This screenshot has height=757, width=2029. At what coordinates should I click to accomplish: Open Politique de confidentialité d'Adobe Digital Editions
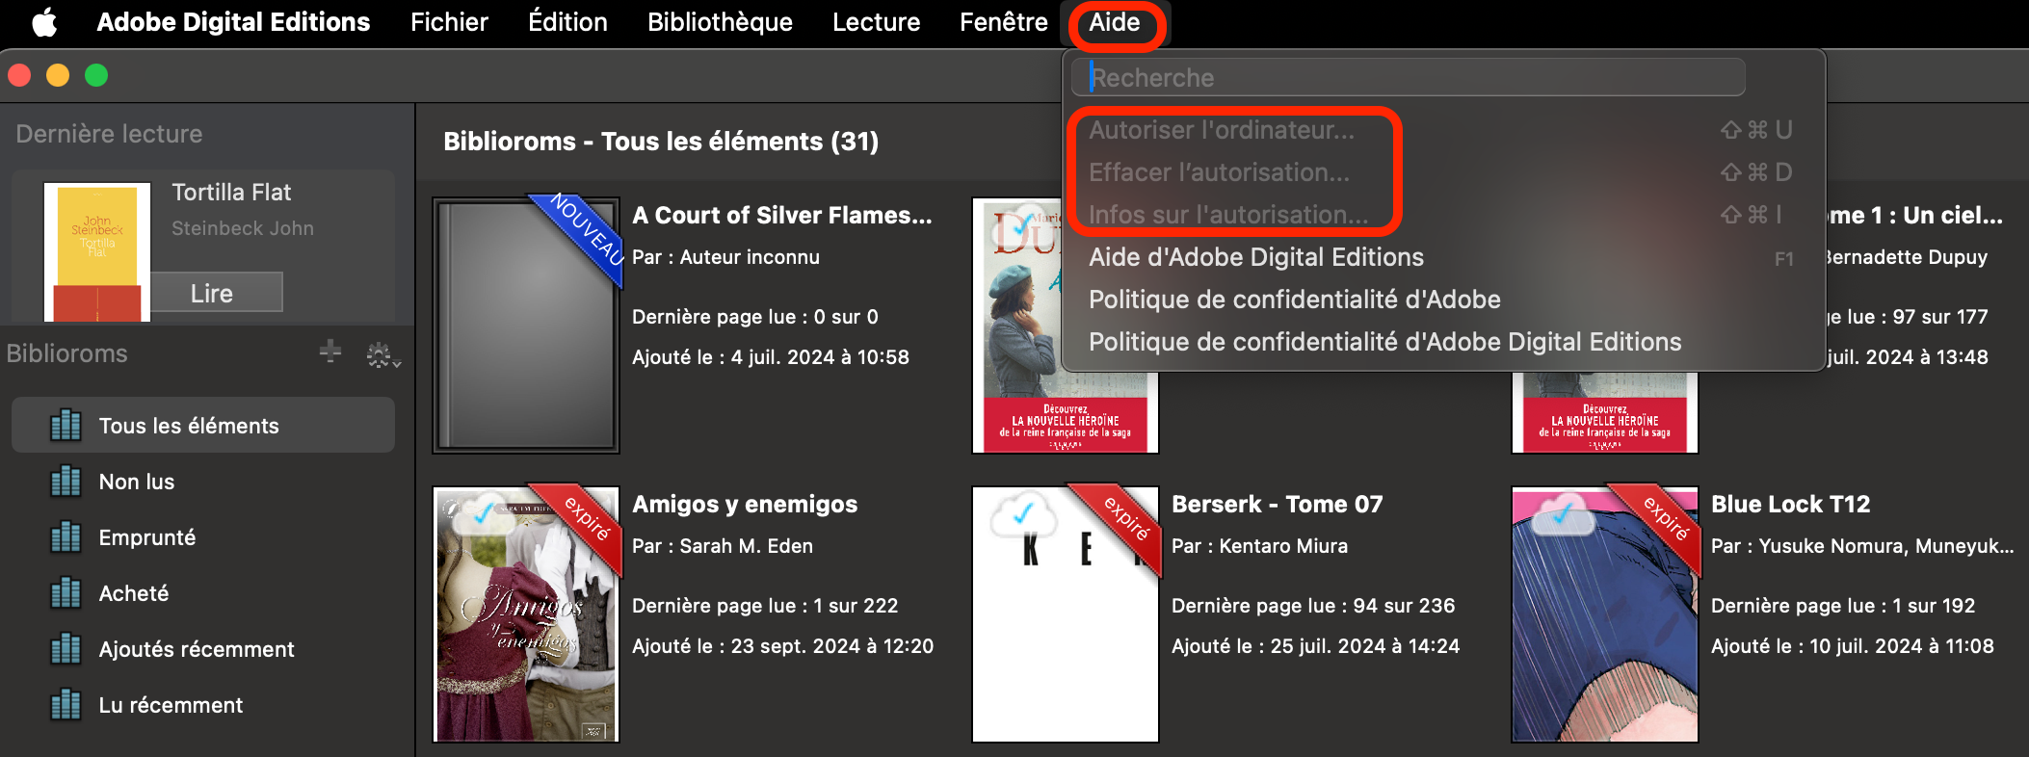coord(1443,342)
